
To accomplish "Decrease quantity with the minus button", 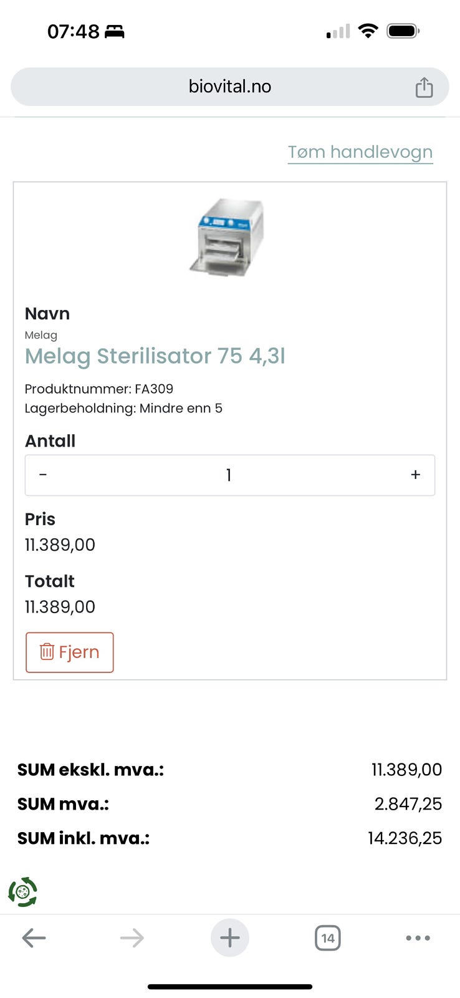I will pos(43,475).
